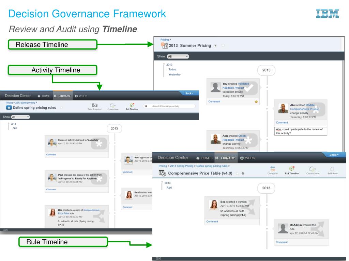Jump to April in Activity timeline navigator

click(x=15, y=128)
